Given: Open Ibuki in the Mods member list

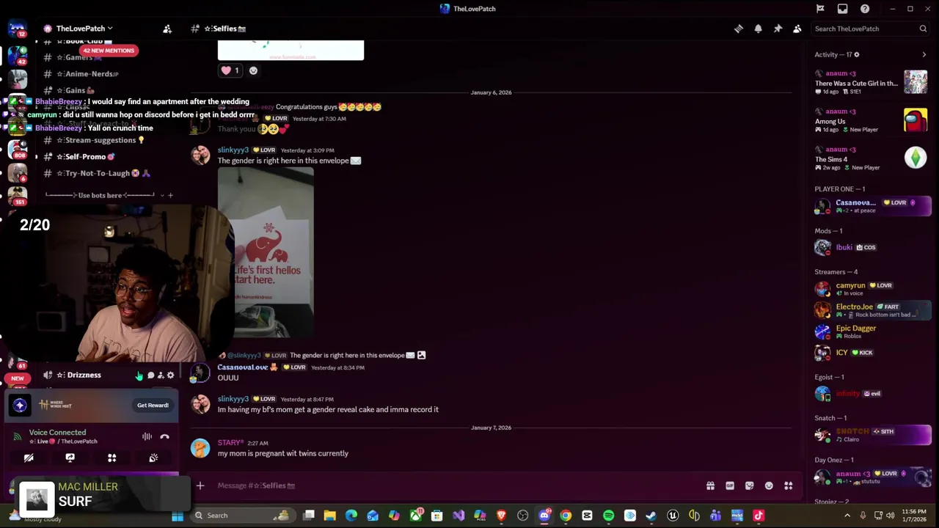Looking at the screenshot, I should pyautogui.click(x=872, y=247).
